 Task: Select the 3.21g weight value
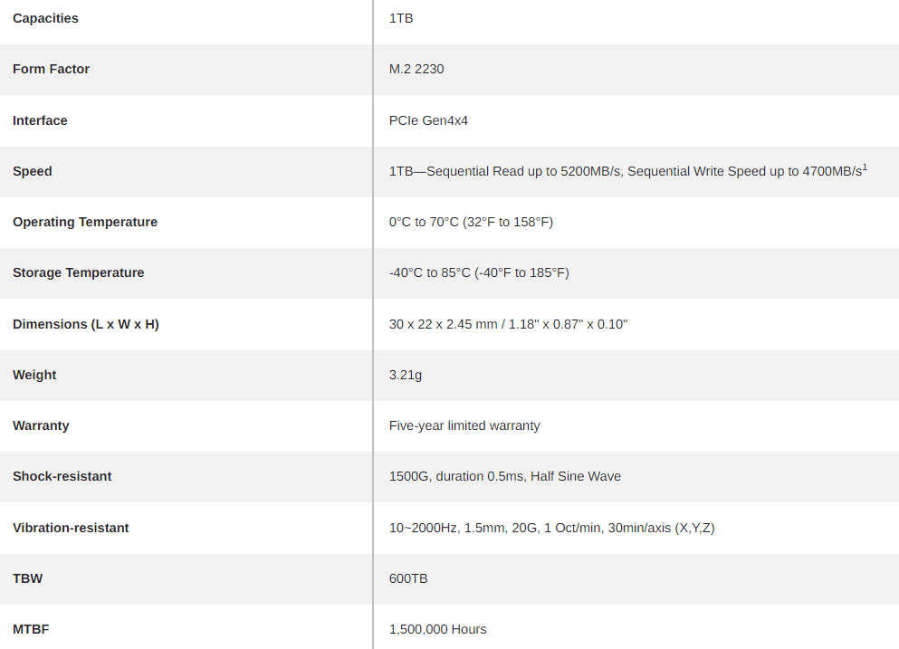[406, 375]
